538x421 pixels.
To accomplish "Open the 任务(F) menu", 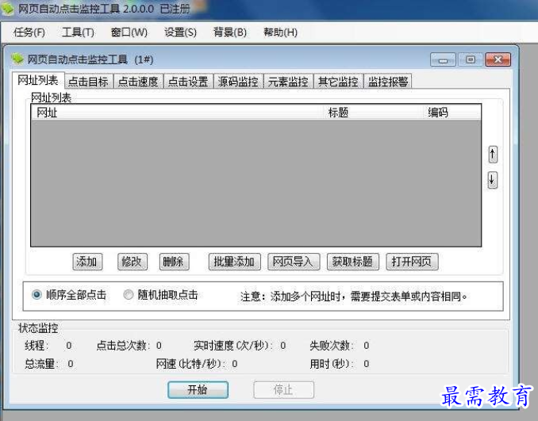I will pos(29,33).
